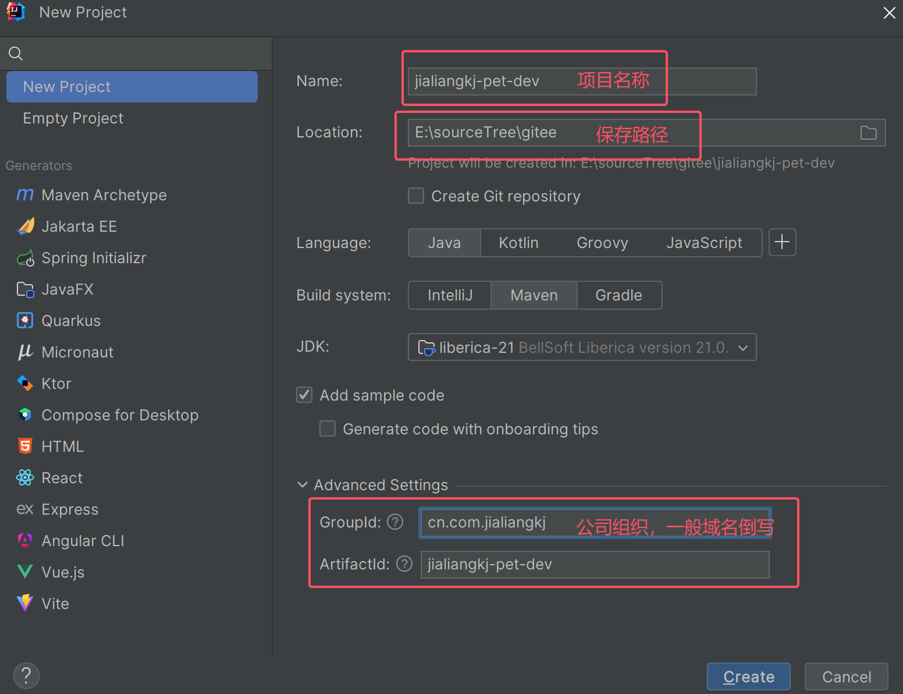Open dialog help button at bottom left

[x=26, y=675]
